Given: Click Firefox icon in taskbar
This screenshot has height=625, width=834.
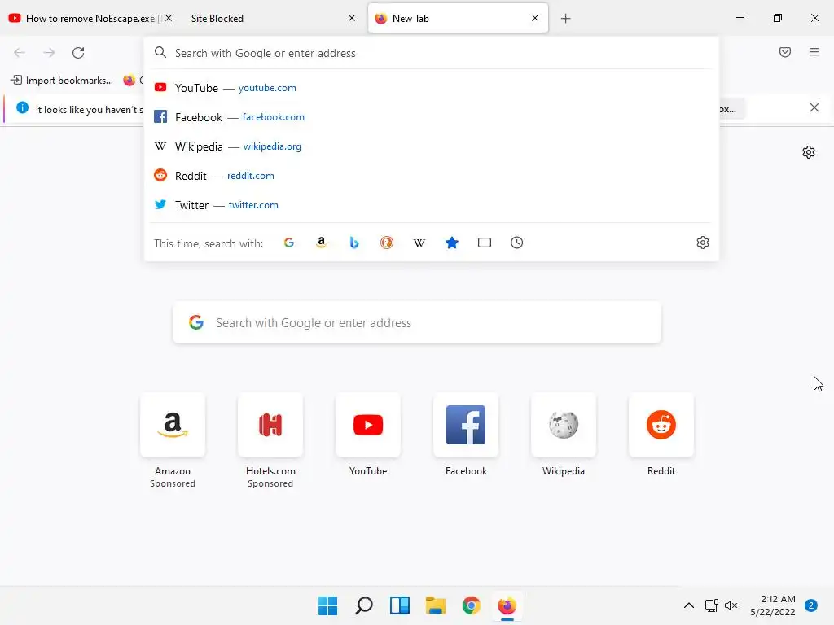Looking at the screenshot, I should [x=507, y=605].
